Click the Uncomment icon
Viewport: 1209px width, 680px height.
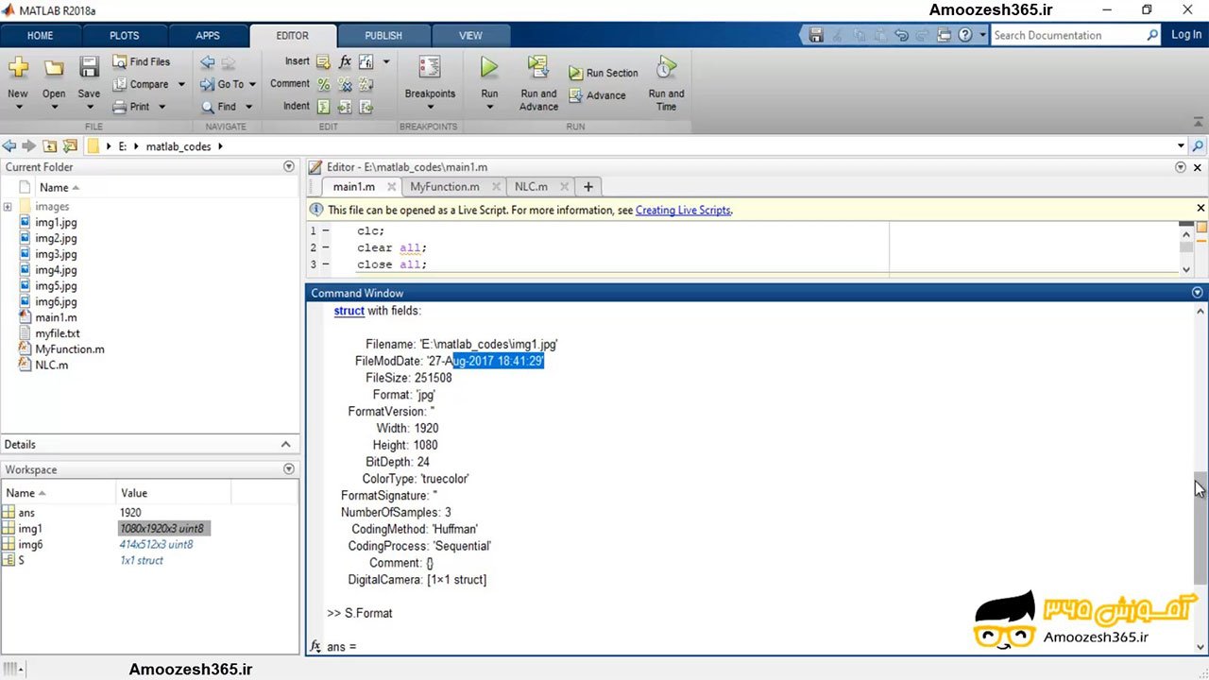click(x=345, y=84)
